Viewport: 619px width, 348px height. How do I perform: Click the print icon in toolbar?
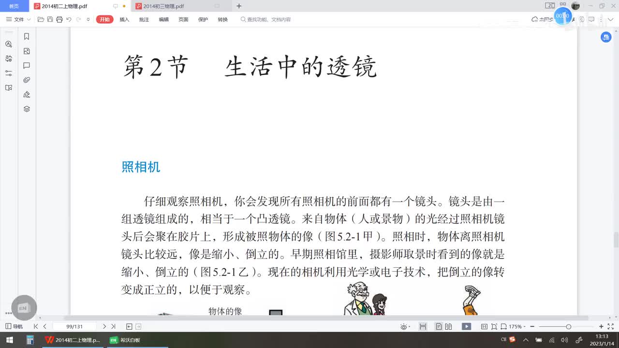pos(59,19)
